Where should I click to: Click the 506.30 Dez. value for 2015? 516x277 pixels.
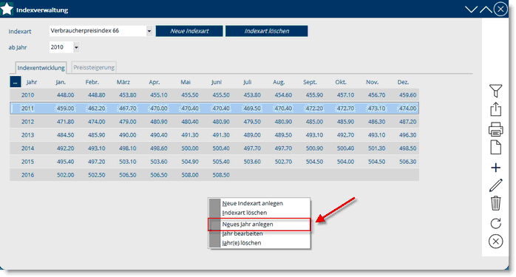pyautogui.click(x=408, y=162)
